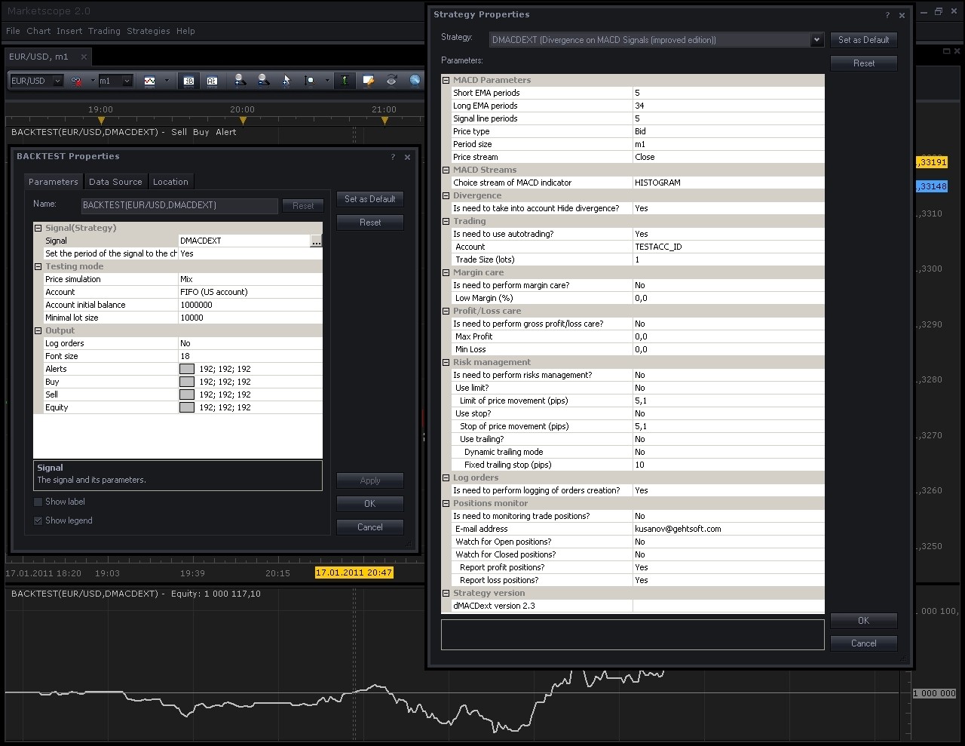Click the 21:00 yellow time marker
Viewport: 965px width, 746px height.
point(384,121)
